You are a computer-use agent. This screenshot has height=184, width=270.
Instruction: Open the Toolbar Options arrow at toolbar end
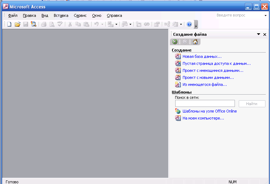coord(196,25)
